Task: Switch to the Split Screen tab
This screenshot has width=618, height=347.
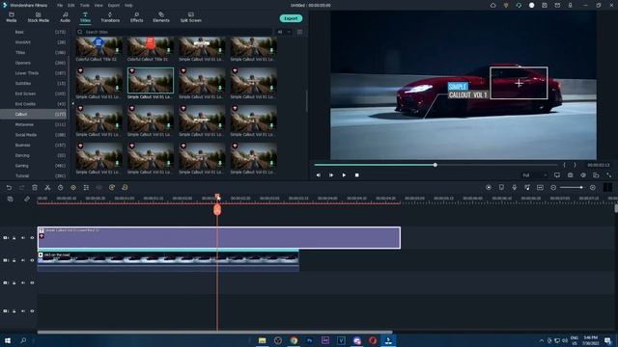Action: pyautogui.click(x=191, y=17)
